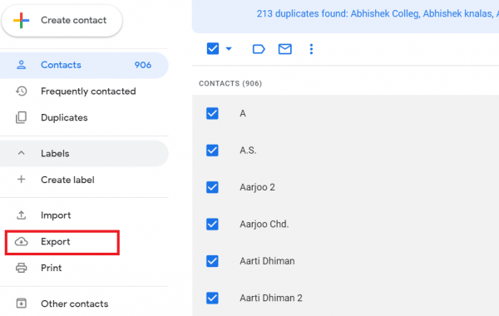The width and height of the screenshot is (499, 316).
Task: Click contact name A.S.
Action: click(248, 151)
